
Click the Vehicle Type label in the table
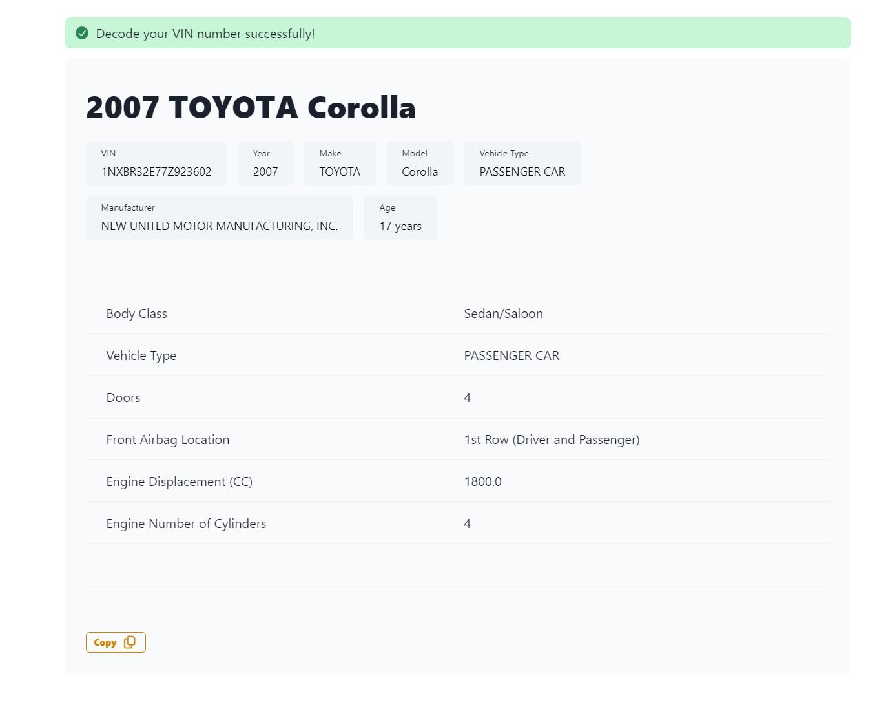pos(141,355)
